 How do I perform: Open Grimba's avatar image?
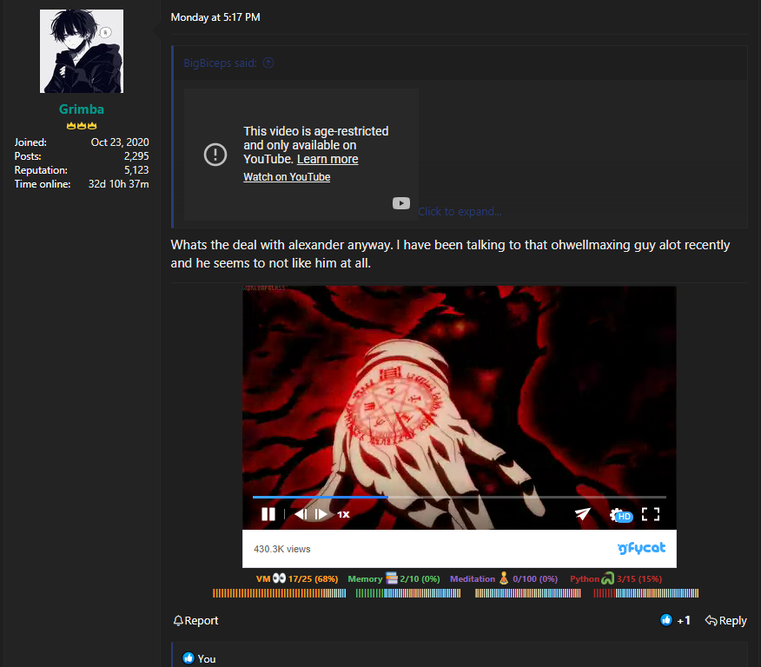[82, 51]
